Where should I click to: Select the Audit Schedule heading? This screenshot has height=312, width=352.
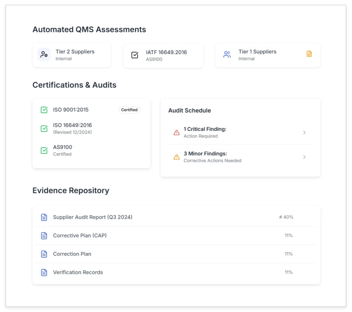pyautogui.click(x=189, y=111)
